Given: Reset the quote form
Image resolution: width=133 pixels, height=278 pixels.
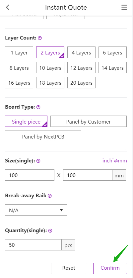Looking at the screenshot, I should pyautogui.click(x=69, y=268).
